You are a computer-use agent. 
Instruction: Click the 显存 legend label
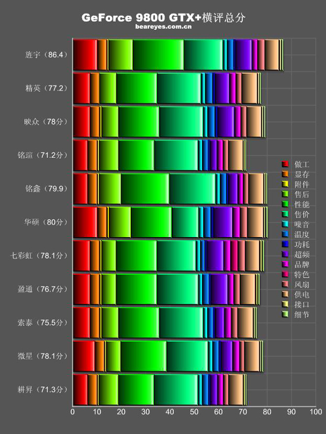(302, 174)
